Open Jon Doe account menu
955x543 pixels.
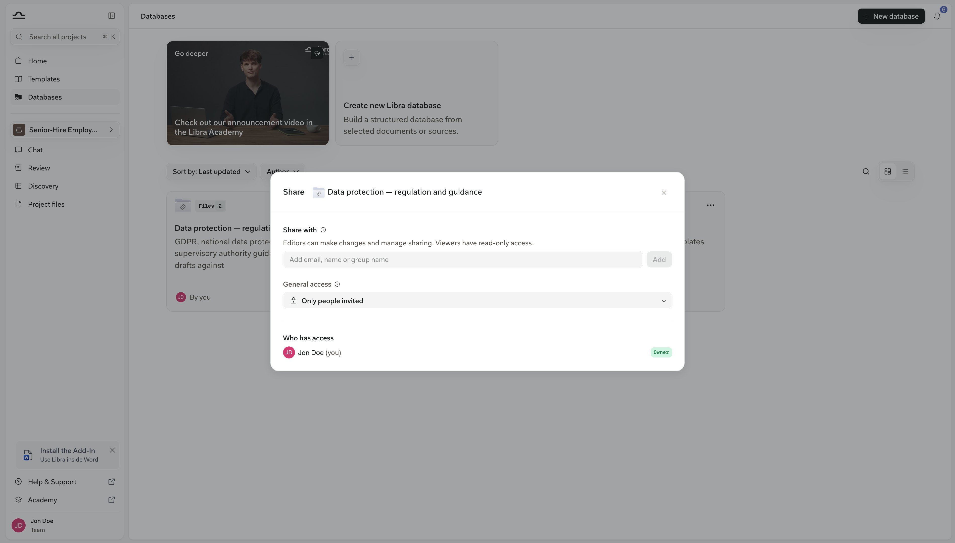point(65,525)
